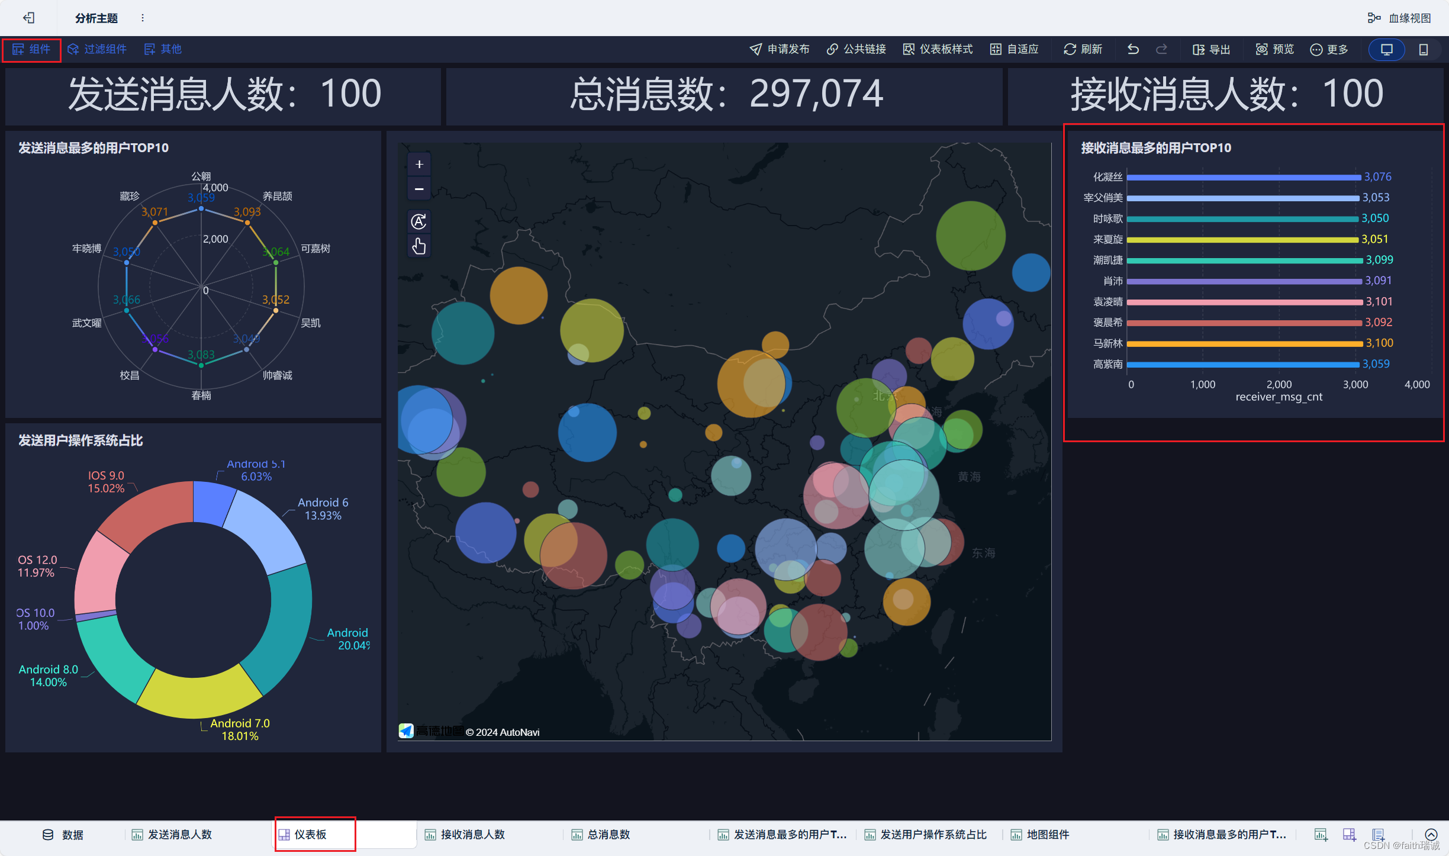Image resolution: width=1449 pixels, height=856 pixels.
Task: Collapse bottom tab bar with up chevron
Action: 1431,835
